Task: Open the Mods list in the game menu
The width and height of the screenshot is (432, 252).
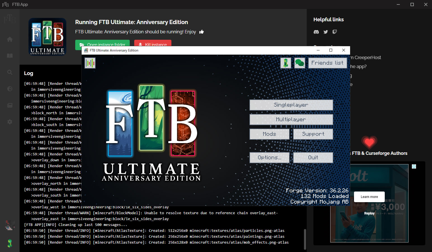Action: 270,134
